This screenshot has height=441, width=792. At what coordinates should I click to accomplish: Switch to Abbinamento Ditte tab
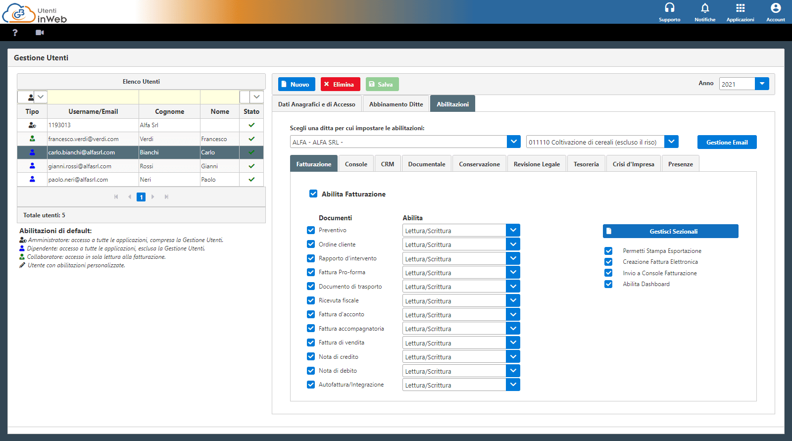[396, 104]
